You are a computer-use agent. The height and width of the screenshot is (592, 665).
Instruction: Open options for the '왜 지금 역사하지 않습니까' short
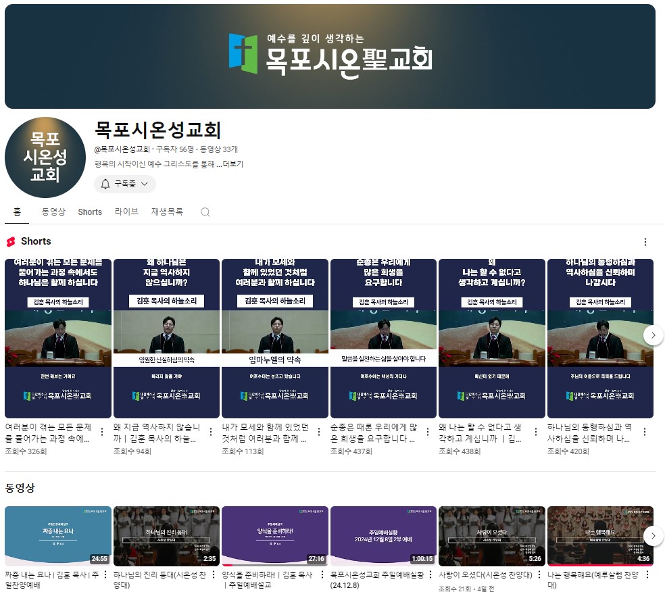211,432
